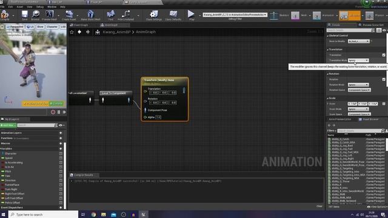Add a new Event Dispatcher with plus
The image size is (388, 218).
pyautogui.click(x=61, y=208)
